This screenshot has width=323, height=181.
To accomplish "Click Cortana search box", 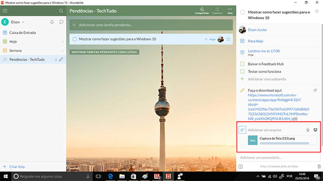I will coord(52,176).
